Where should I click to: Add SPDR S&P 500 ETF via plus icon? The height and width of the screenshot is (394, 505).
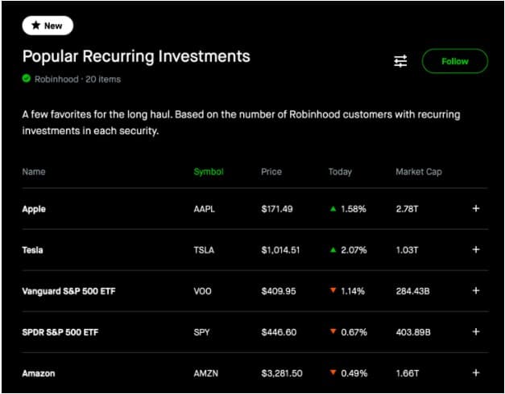(x=476, y=332)
